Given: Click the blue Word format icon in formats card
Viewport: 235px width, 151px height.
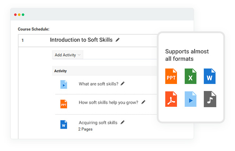Looking at the screenshot, I should tap(210, 76).
